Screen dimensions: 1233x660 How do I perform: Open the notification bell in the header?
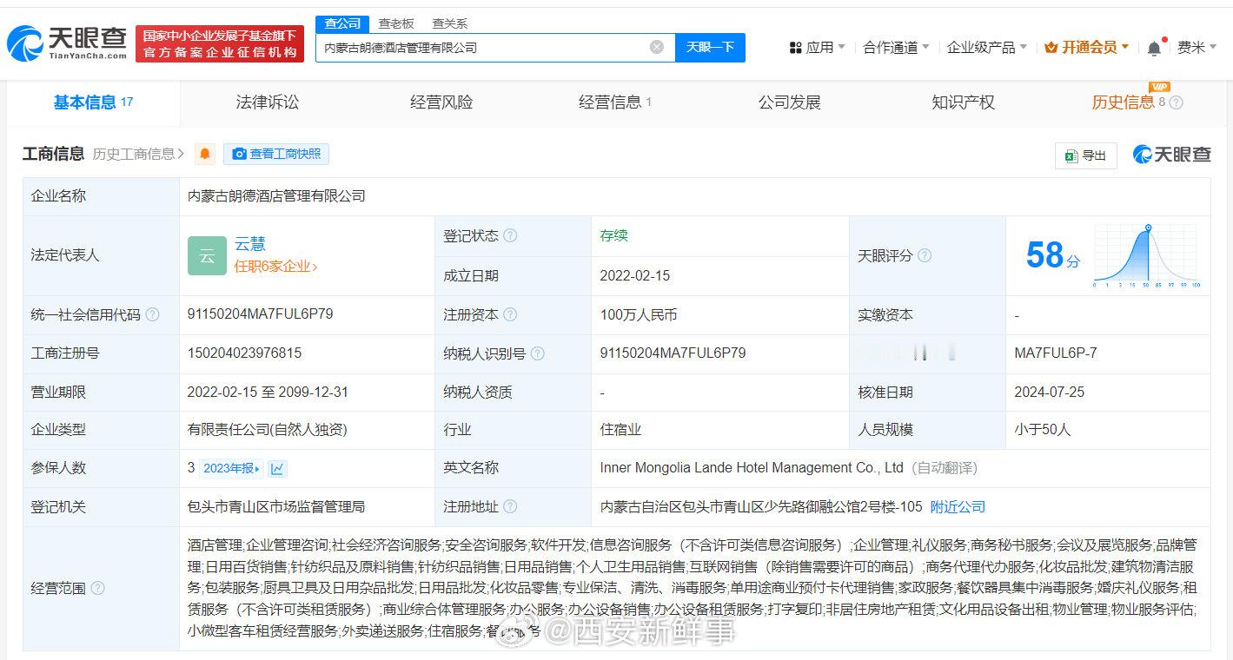1154,49
